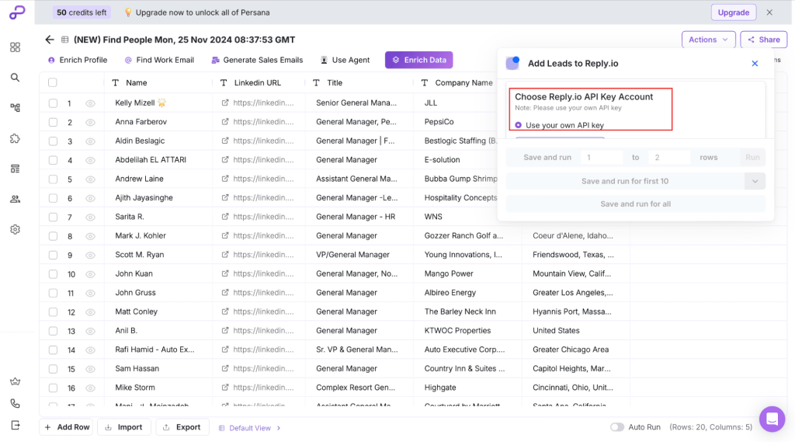795x442 pixels.
Task: Open Mike Storm's LinkedIn link icon
Action: pyautogui.click(x=225, y=387)
